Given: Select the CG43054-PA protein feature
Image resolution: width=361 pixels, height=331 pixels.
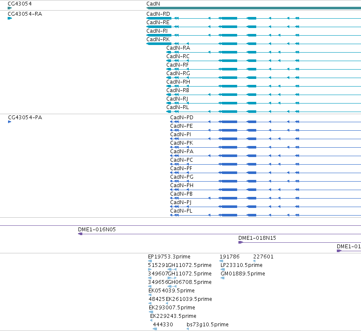Looking at the screenshot, I should [x=25, y=118].
